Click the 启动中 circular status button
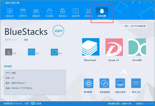 click(58, 31)
